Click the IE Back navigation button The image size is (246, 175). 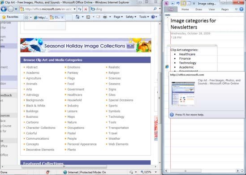point(4,9)
